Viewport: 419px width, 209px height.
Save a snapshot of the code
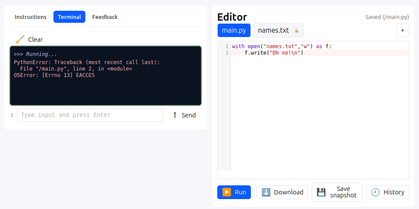(x=337, y=192)
